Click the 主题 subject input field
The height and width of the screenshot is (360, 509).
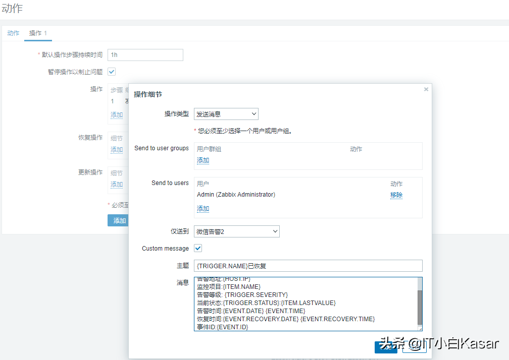308,266
